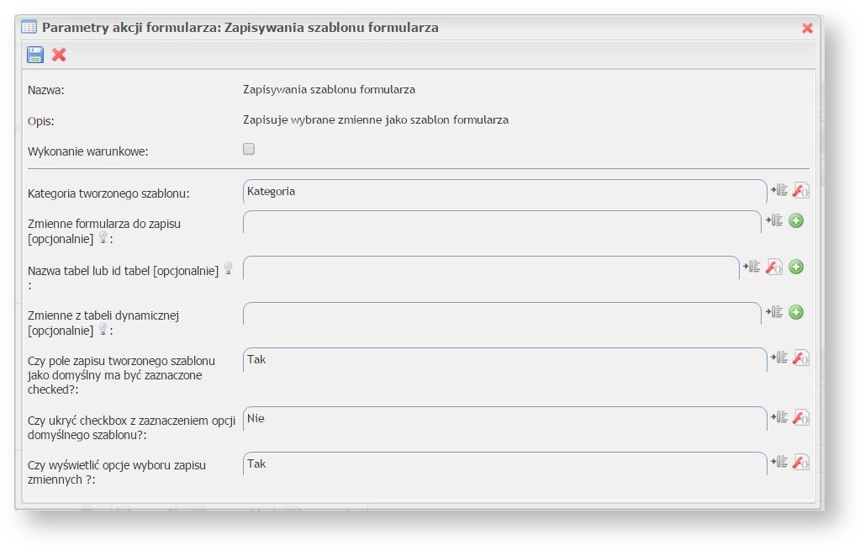Add new Zmienne formularza do zapisu entry
This screenshot has height=551, width=865.
pyautogui.click(x=796, y=220)
